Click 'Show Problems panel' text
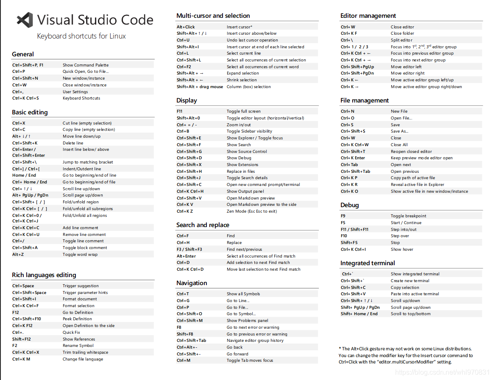 248,321
